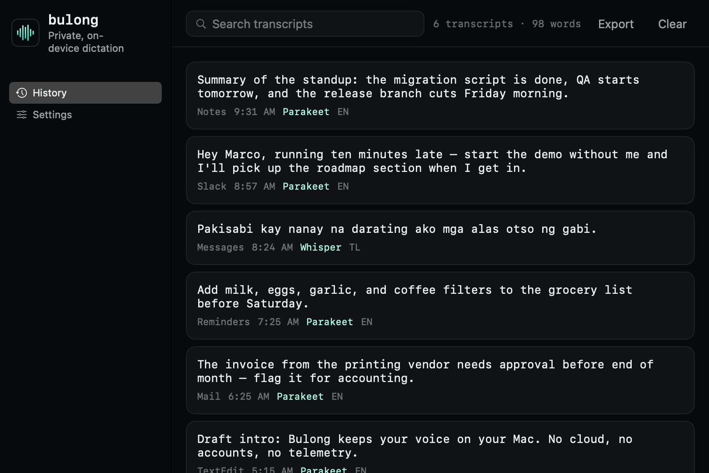709x473 pixels.
Task: Click the EN tag on the Slack entry
Action: click(x=343, y=186)
